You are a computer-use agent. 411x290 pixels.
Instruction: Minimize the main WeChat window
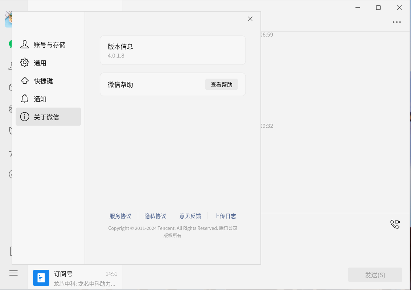[x=358, y=8]
